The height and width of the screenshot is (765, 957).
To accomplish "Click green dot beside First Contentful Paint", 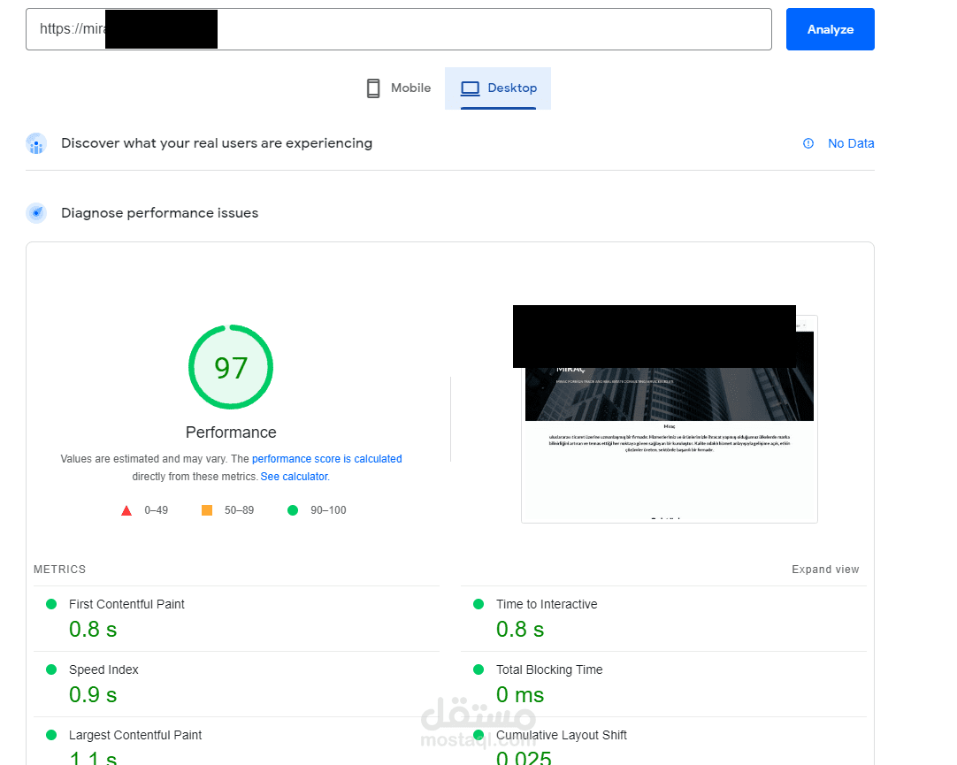I will (x=51, y=604).
